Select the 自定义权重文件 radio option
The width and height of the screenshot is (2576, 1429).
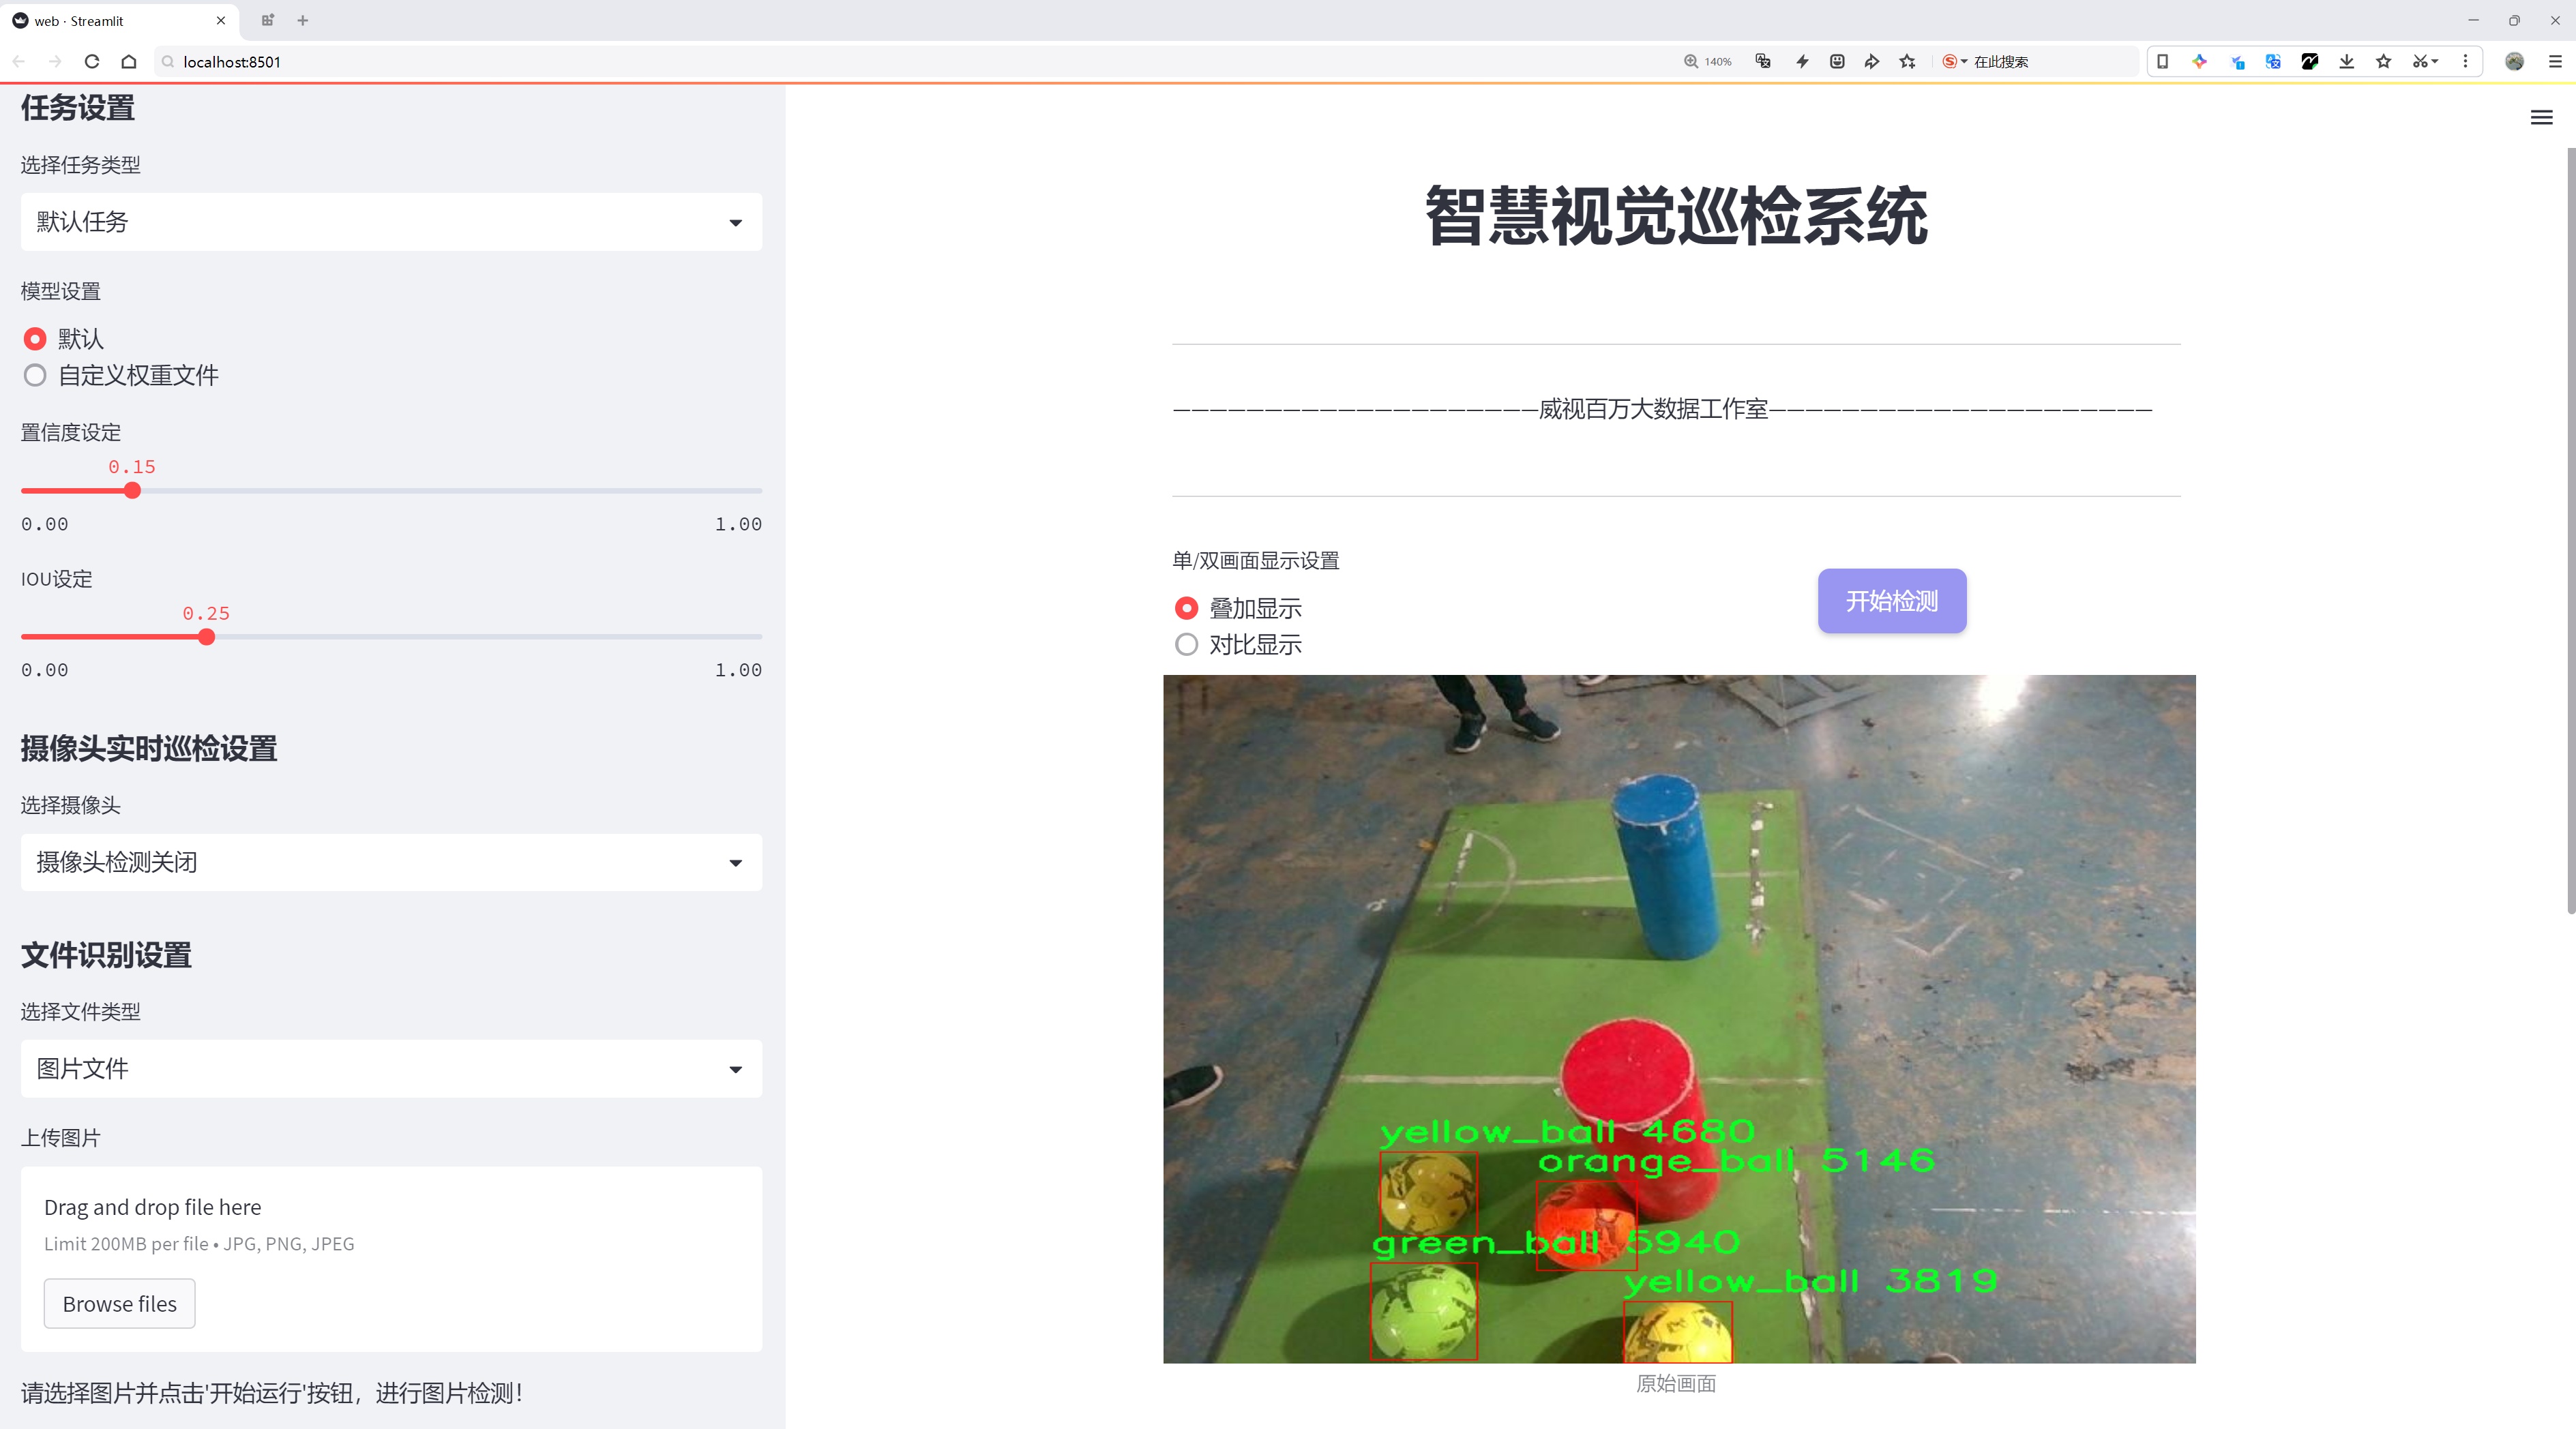coord(35,376)
